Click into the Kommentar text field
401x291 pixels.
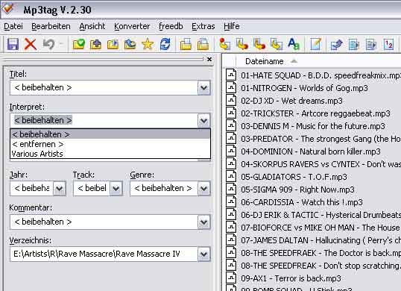[104, 222]
